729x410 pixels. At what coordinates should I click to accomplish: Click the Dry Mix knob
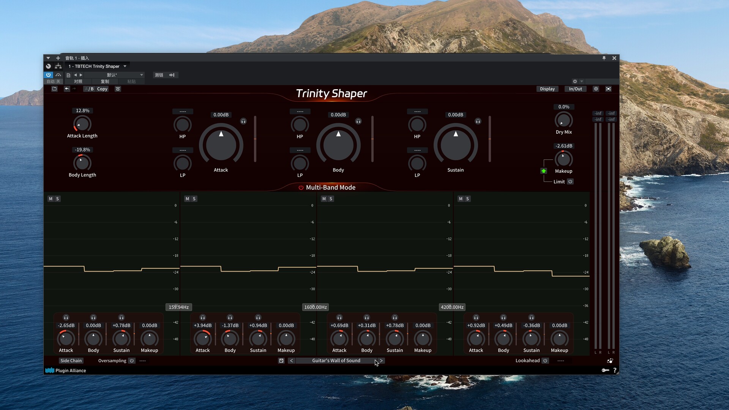point(564,120)
